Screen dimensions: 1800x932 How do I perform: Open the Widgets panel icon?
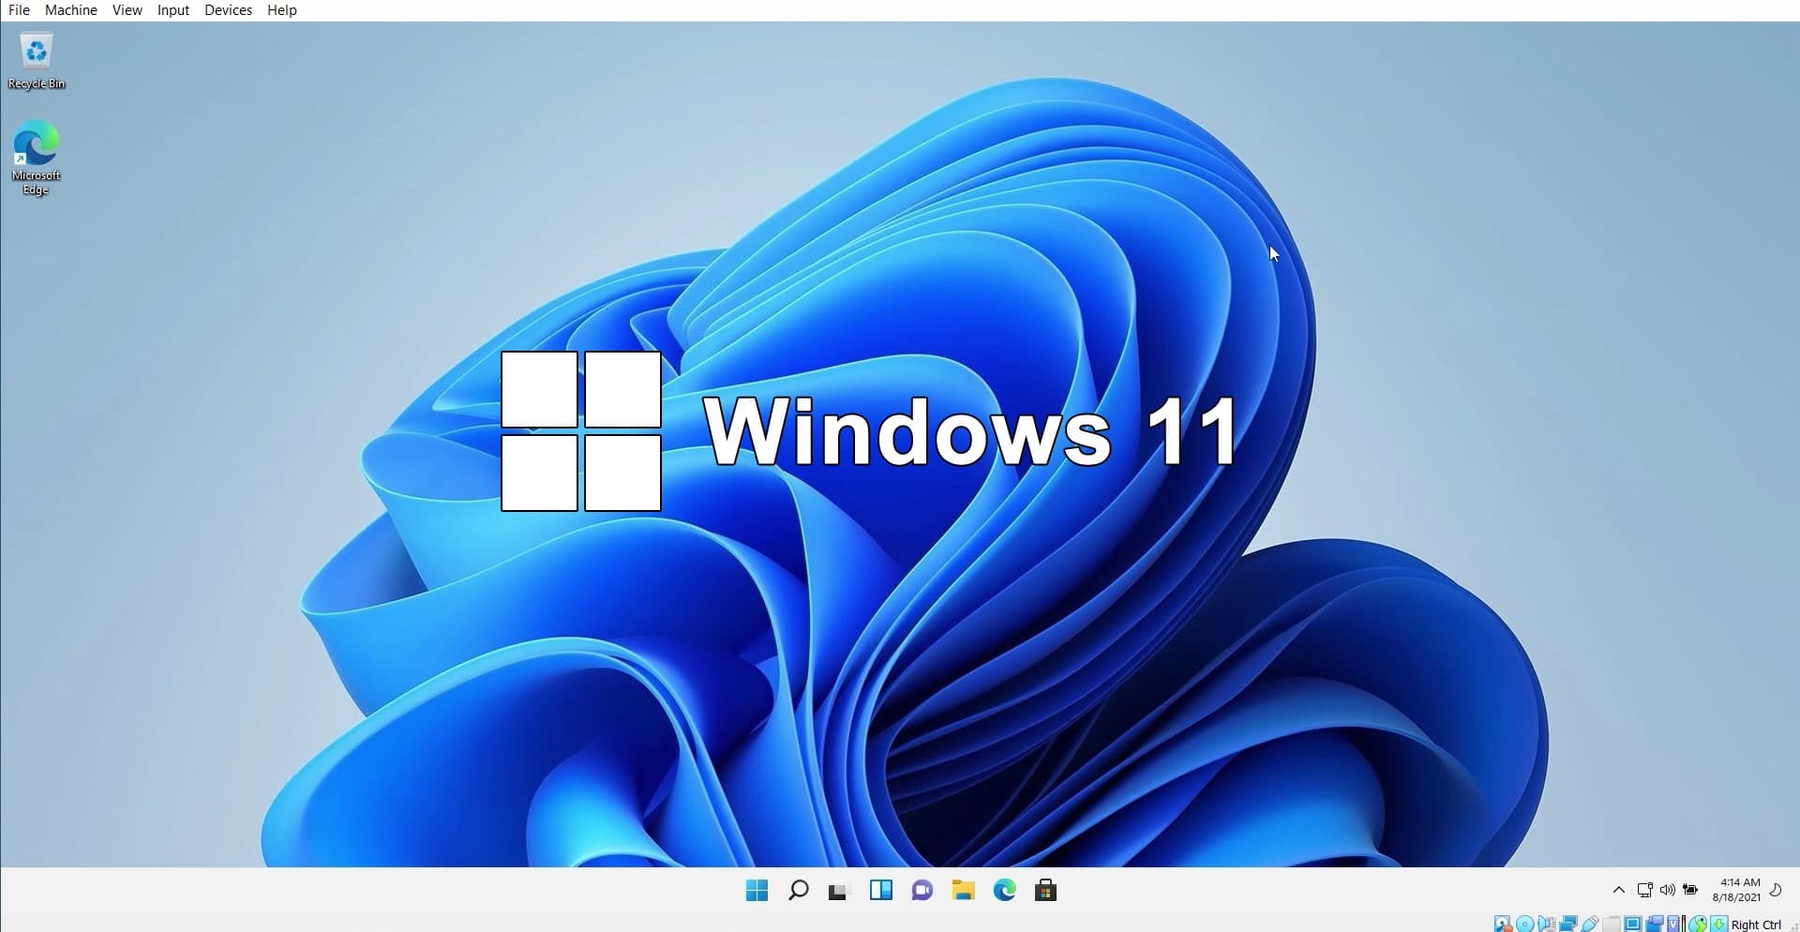click(x=880, y=891)
